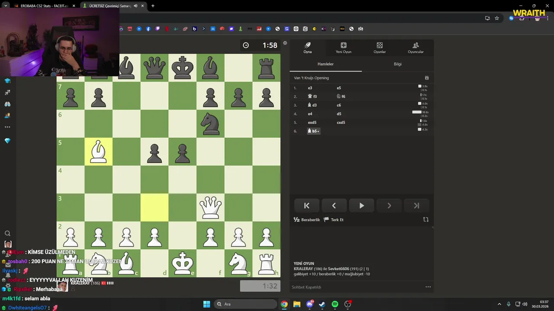Step back one move
The image size is (554, 311).
[334, 206]
